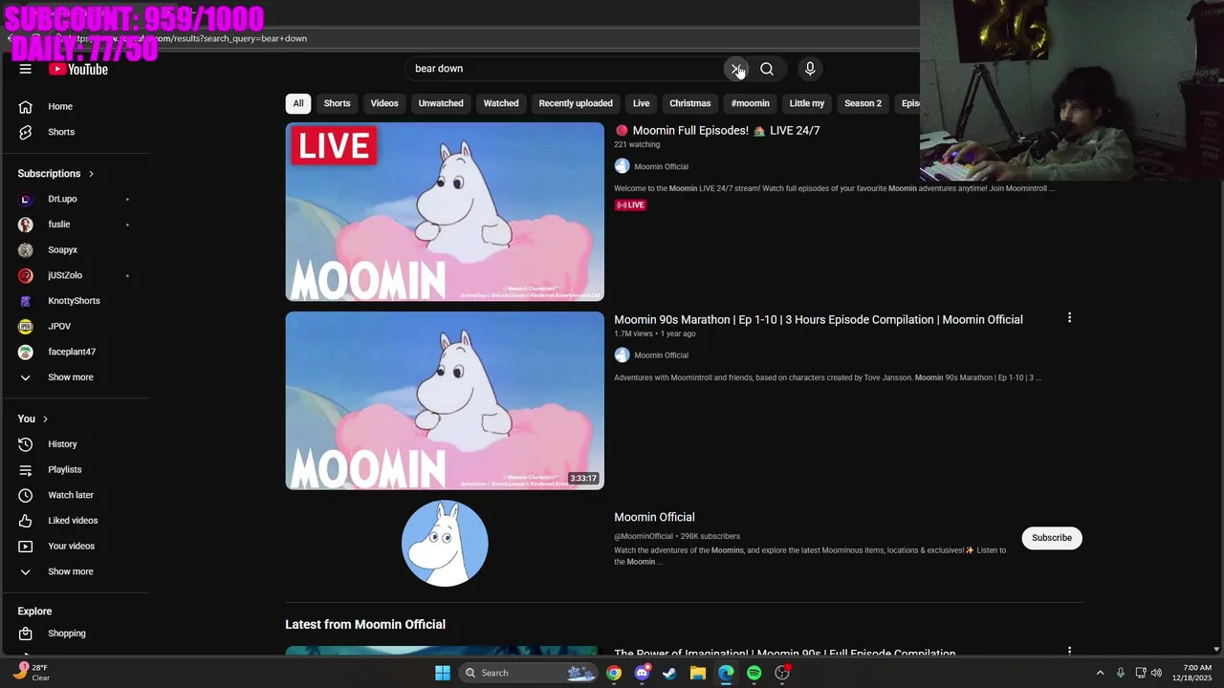Viewport: 1224px width, 688px height.
Task: Click the YouTube logo
Action: coord(78,69)
